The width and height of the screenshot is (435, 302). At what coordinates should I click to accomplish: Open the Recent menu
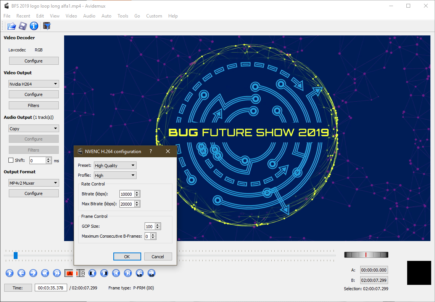pos(23,16)
